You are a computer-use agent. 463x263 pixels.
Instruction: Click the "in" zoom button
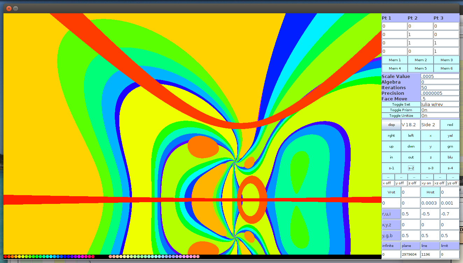(x=391, y=157)
